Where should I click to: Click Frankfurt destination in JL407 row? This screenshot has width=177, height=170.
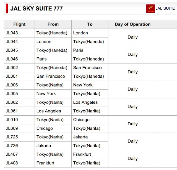tap(82, 154)
